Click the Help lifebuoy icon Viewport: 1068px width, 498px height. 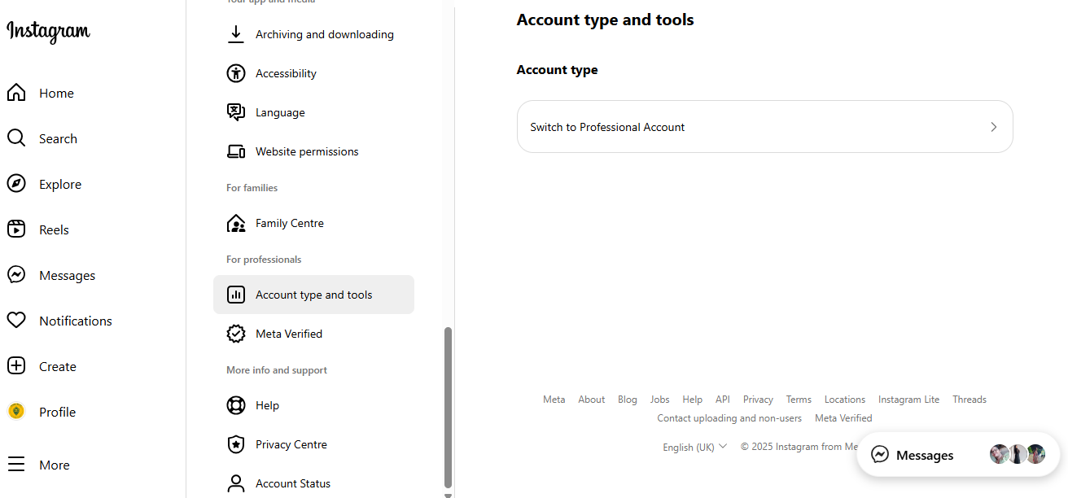236,405
